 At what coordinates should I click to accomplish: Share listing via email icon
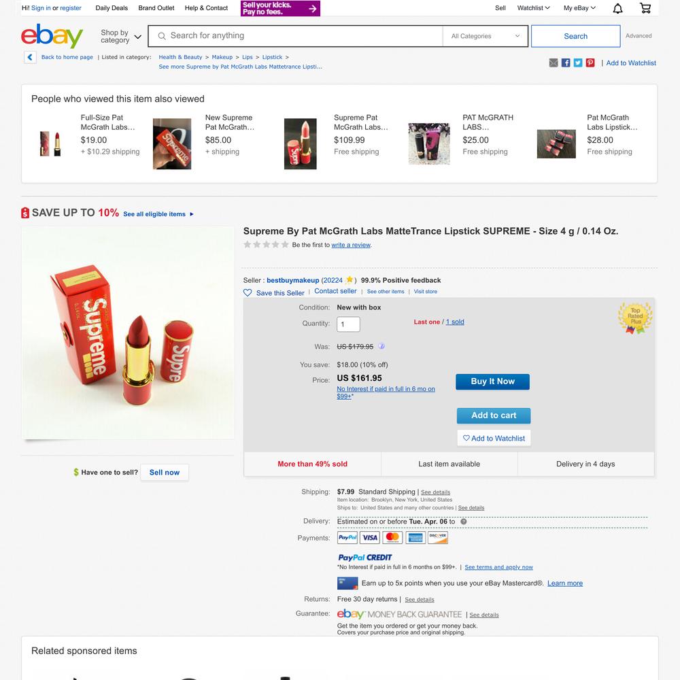(x=554, y=63)
